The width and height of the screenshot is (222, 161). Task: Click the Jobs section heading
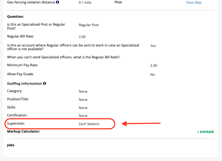pos(11,145)
